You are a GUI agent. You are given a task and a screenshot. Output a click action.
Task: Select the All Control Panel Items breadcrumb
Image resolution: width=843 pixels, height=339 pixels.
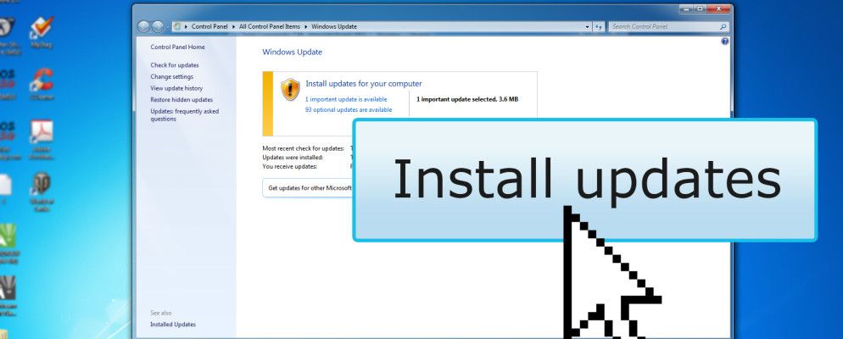270,26
